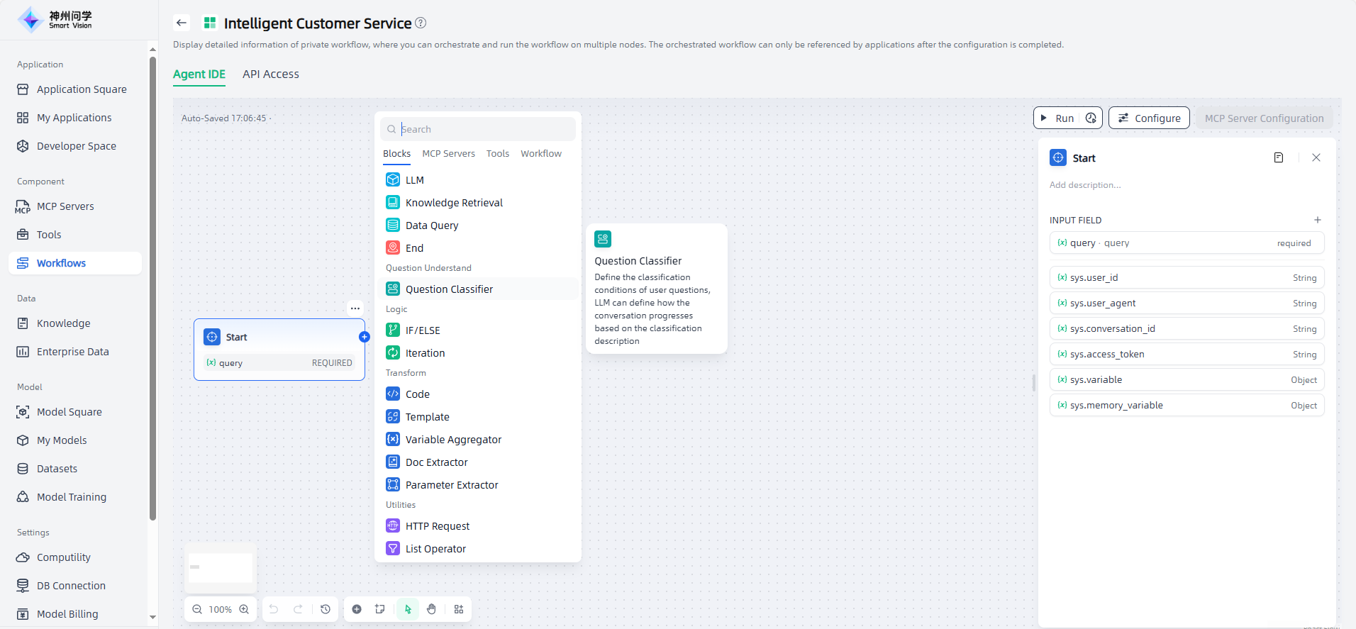Screen dimensions: 1356x629
Task: Open the Start node three-dot menu
Action: (355, 308)
